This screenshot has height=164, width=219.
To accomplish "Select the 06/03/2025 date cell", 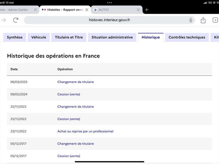I will point(19,82).
